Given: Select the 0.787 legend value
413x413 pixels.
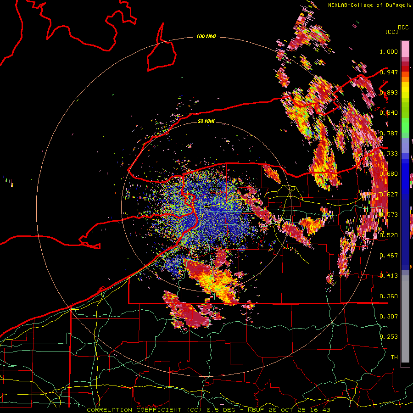Looking at the screenshot, I should coord(389,133).
